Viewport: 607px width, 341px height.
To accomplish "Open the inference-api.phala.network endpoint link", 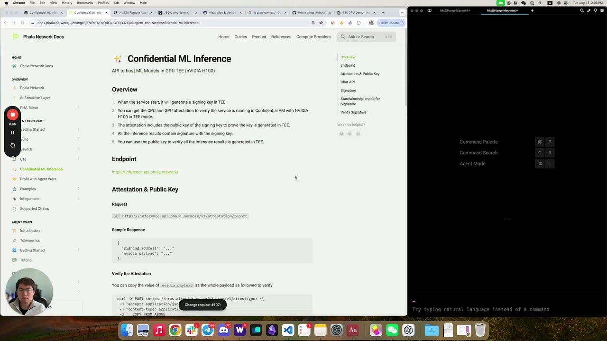I will point(145,172).
